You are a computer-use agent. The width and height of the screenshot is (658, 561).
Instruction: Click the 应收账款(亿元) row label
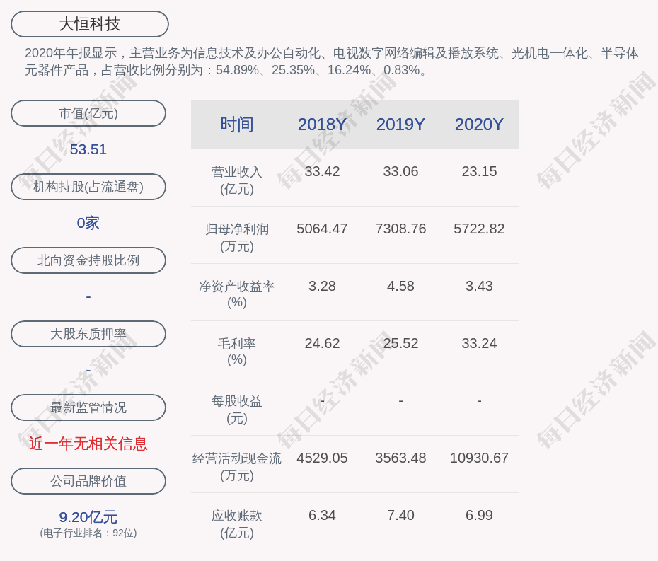pyautogui.click(x=237, y=524)
